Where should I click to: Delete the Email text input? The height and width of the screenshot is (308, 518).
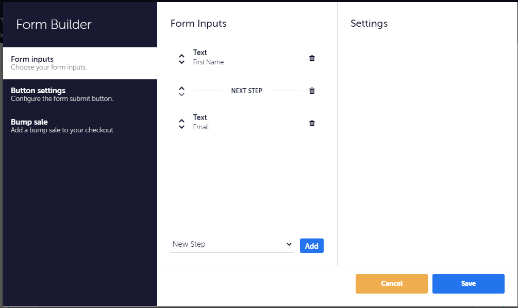312,123
